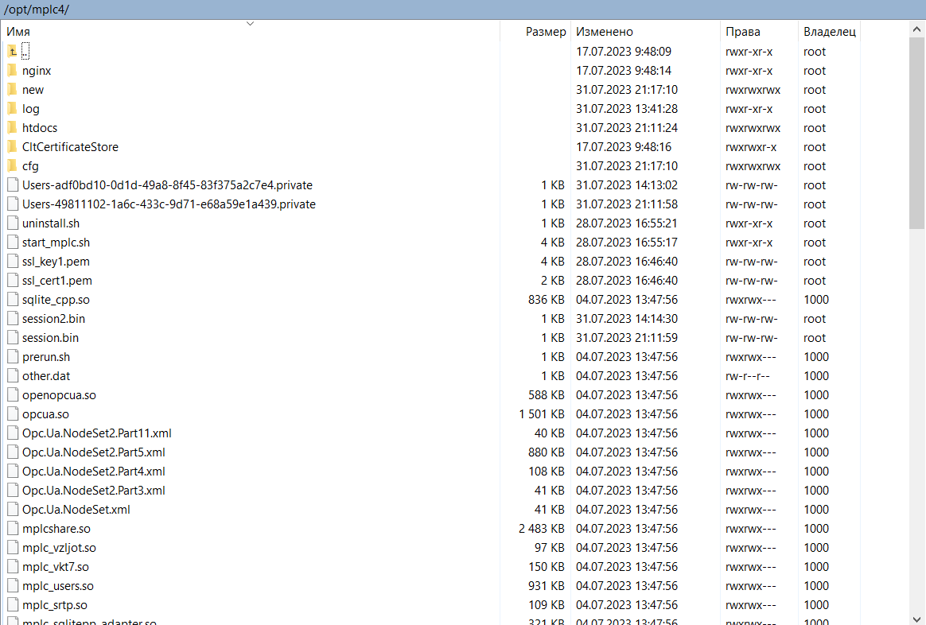
Task: Click file icon of uninstall.sh
Action: 13,223
